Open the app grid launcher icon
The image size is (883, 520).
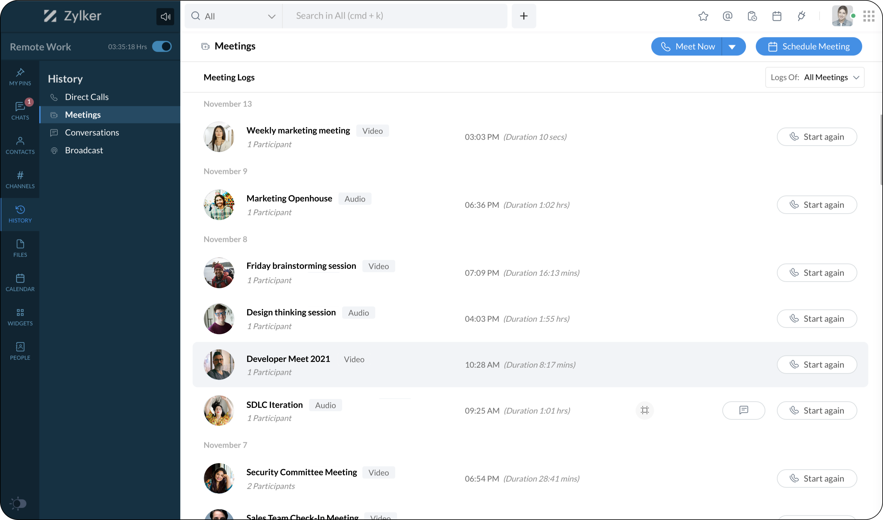pos(869,16)
